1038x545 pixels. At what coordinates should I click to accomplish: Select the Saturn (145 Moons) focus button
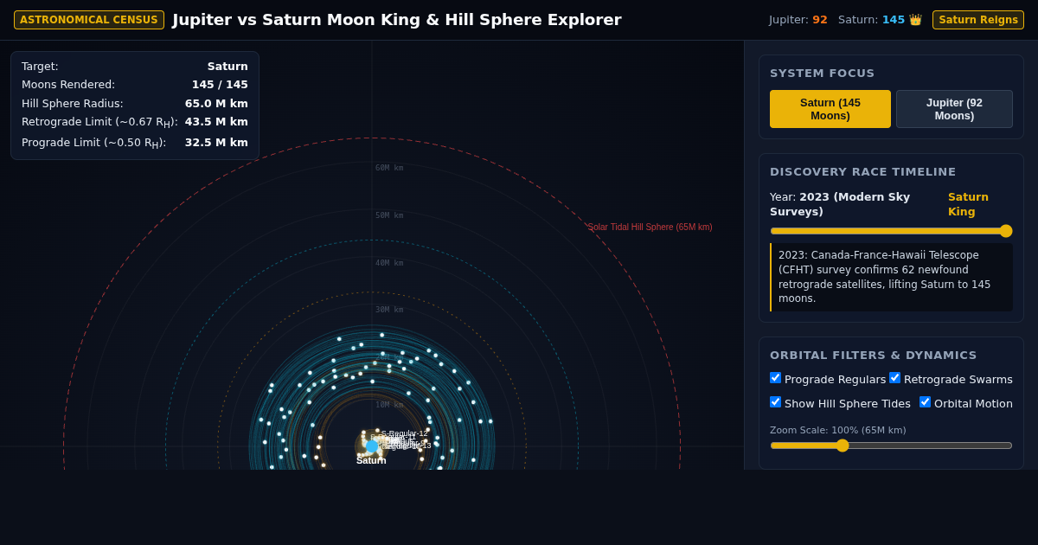pyautogui.click(x=830, y=109)
